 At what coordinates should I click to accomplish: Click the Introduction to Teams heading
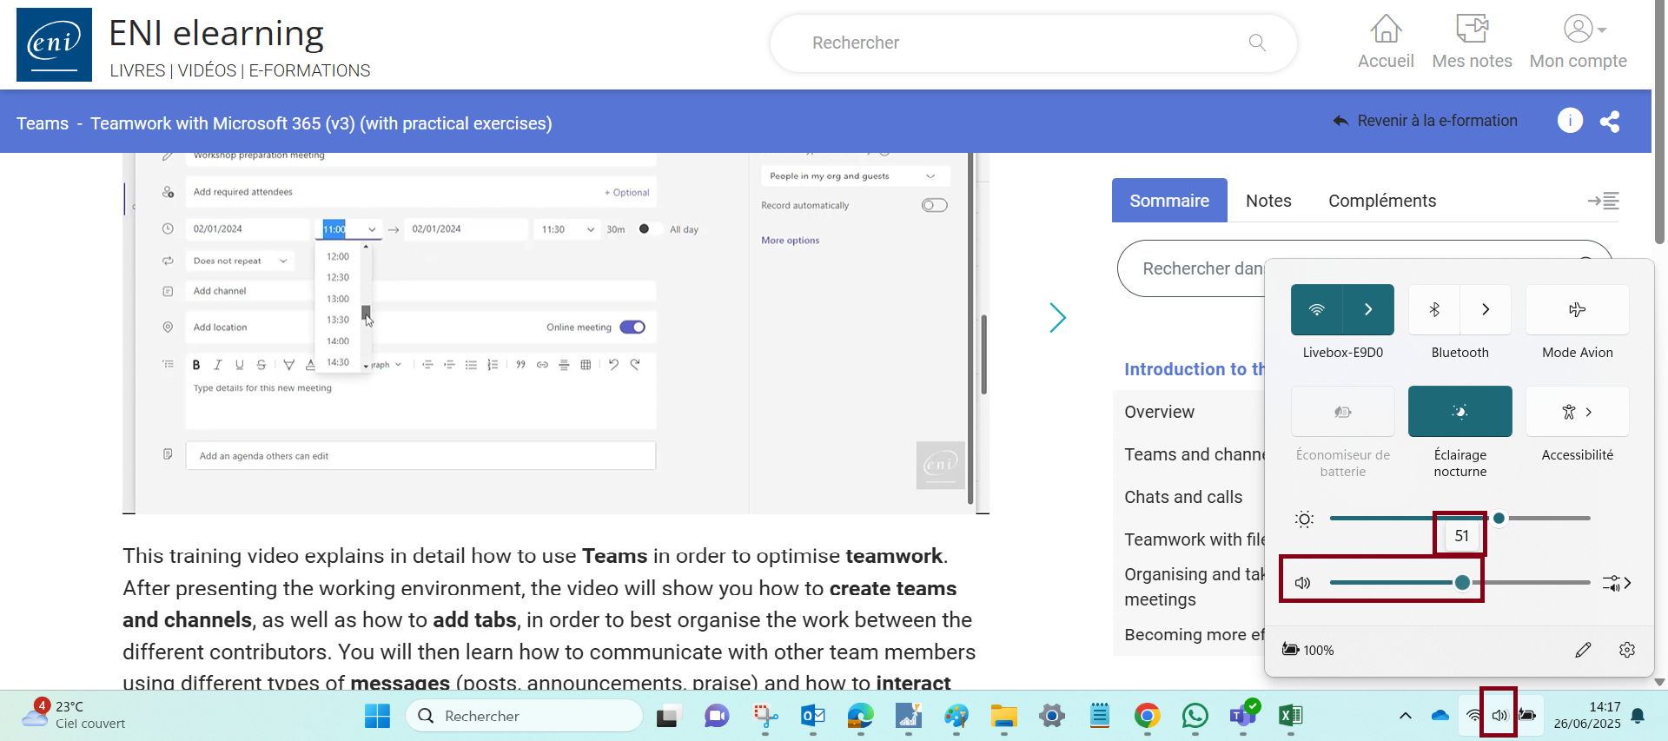click(x=1195, y=369)
